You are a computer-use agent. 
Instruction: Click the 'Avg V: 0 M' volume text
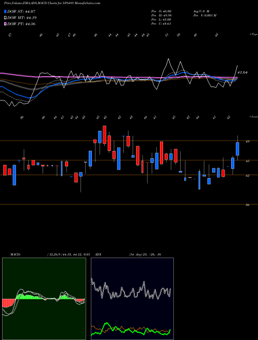(x=201, y=11)
